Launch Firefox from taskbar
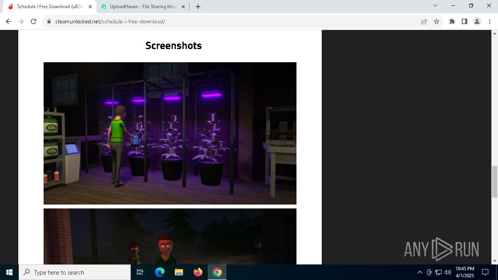Viewport: 498px width, 280px height. tap(198, 272)
